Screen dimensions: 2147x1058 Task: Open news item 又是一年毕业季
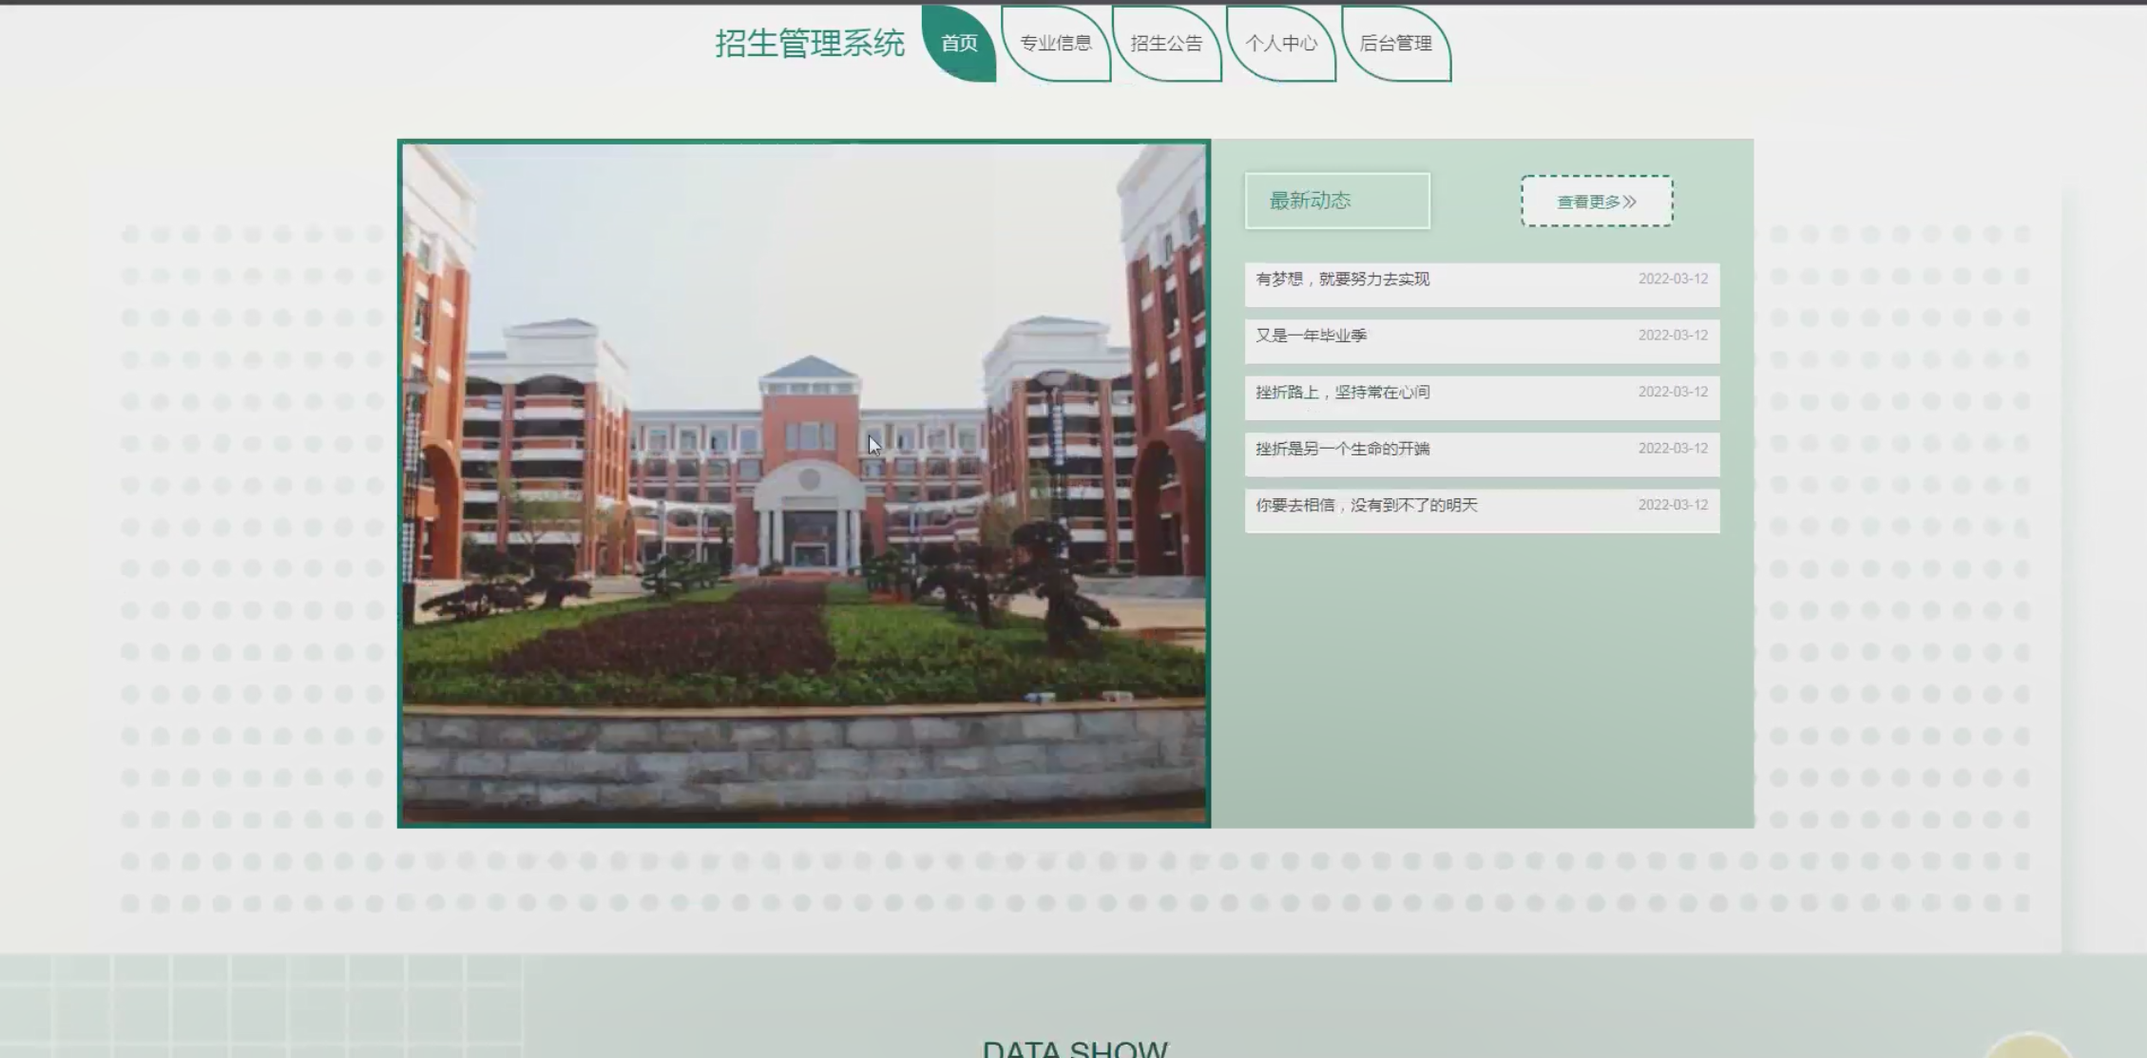point(1311,336)
